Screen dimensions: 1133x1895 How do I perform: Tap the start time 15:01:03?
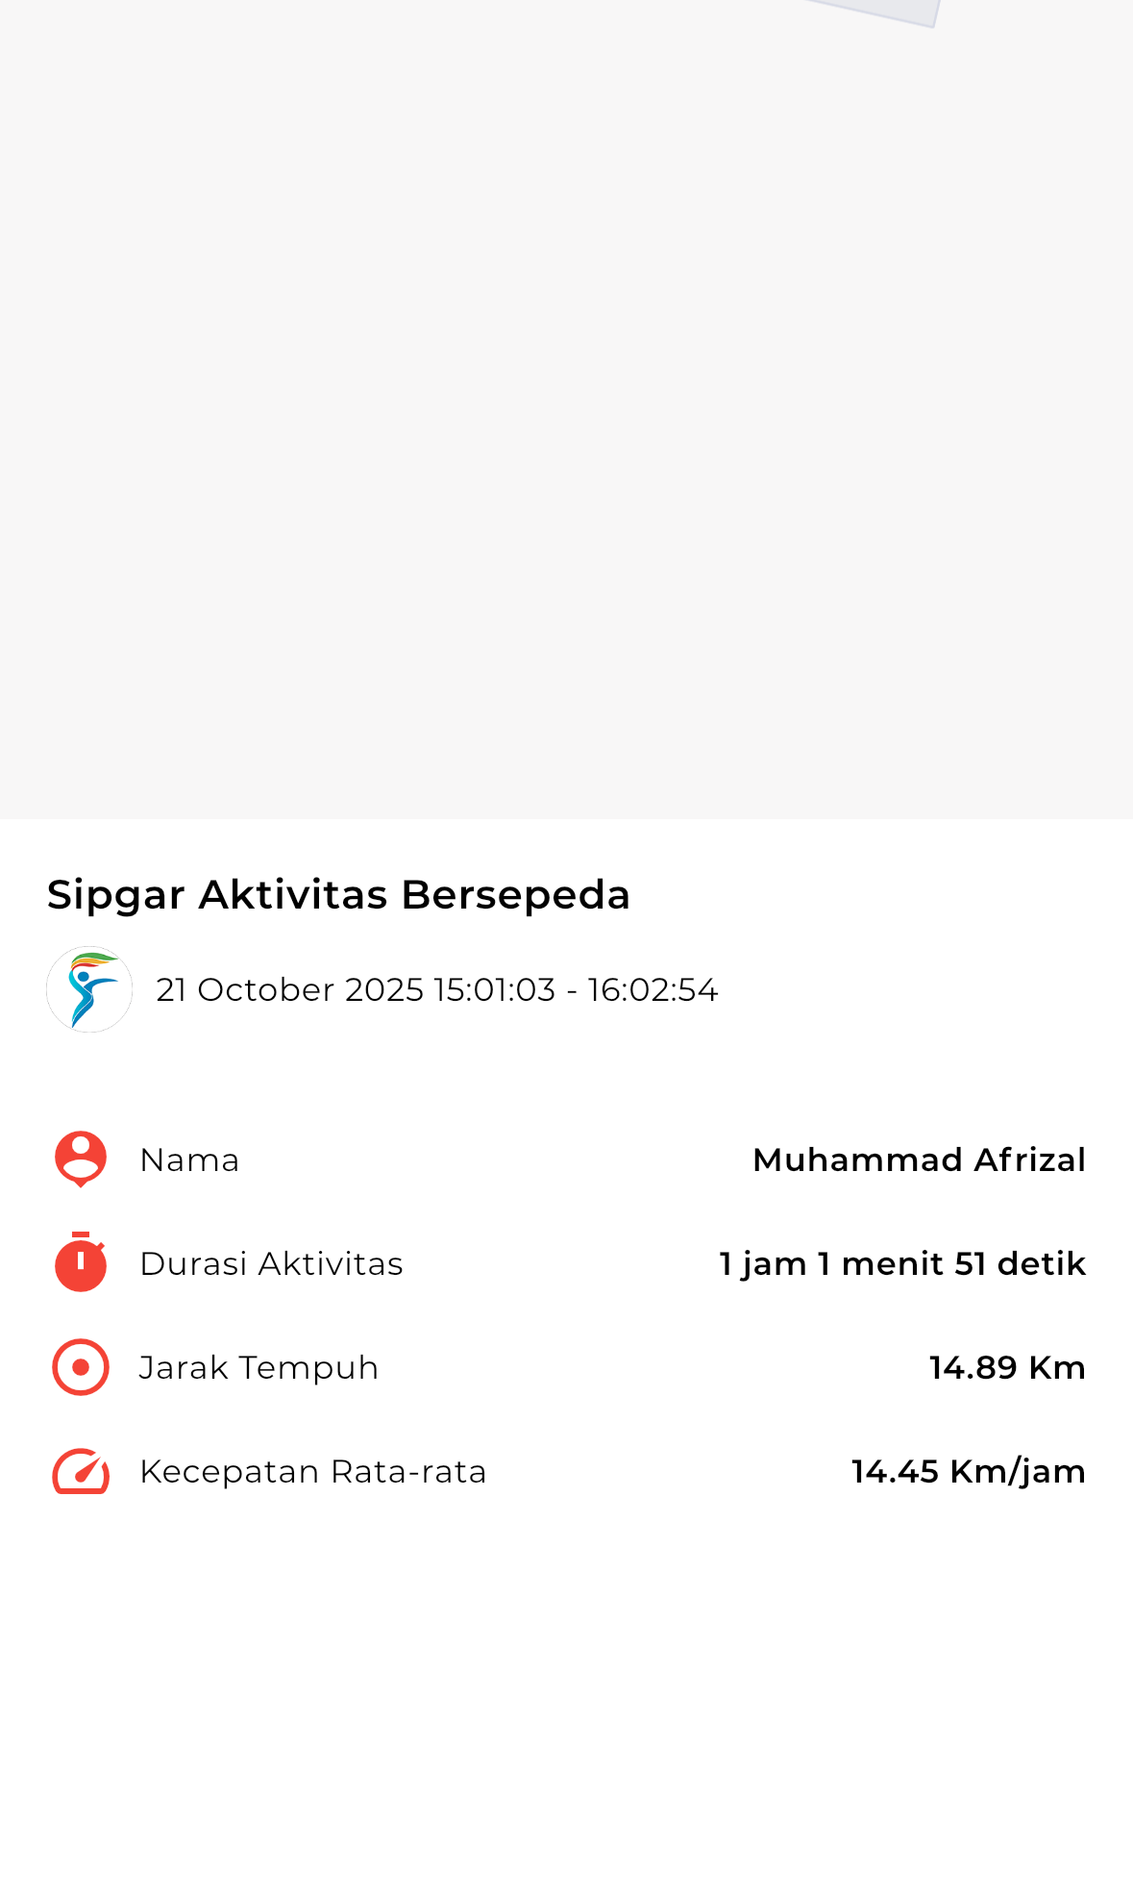[x=494, y=989]
